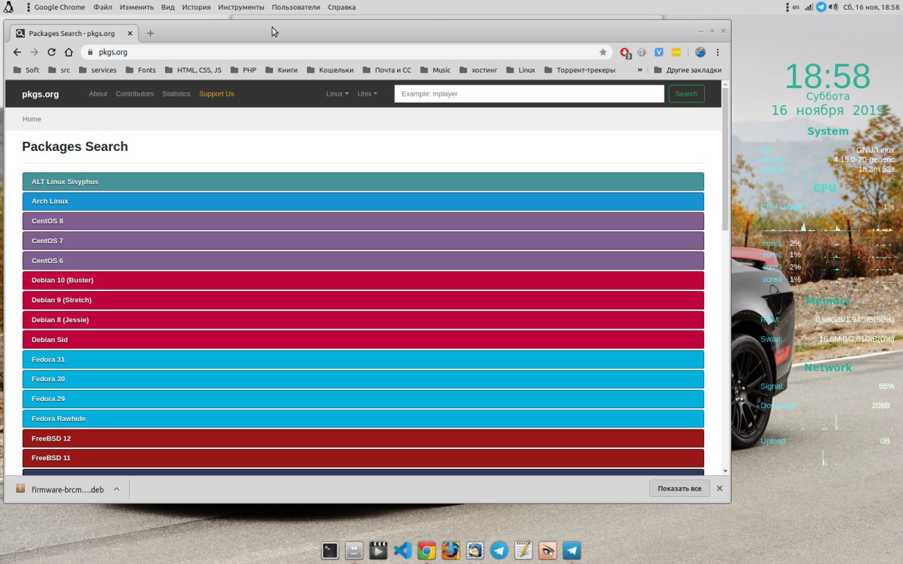Open the blue V extension icon
903x564 pixels.
[x=659, y=52]
